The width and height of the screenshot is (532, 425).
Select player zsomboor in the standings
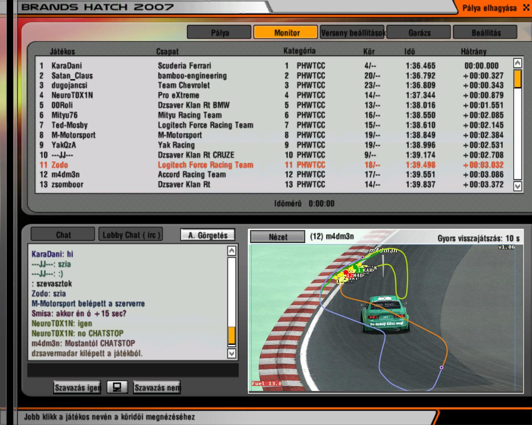(x=67, y=184)
